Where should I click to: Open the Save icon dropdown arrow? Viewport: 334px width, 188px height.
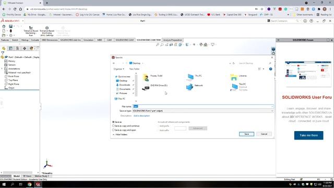(x=14, y=27)
